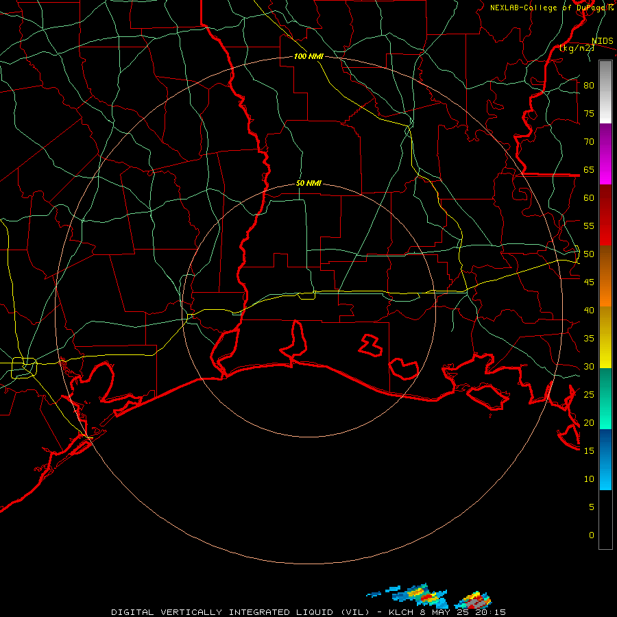Click scale value "80"
The height and width of the screenshot is (617, 617).
pos(589,86)
